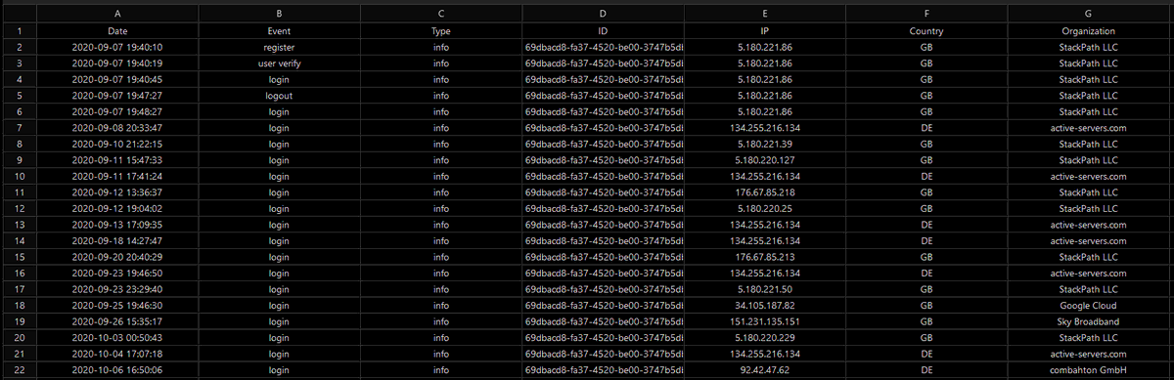Select cell with date 2020-09-07 19:40:10
Screen dimensions: 1174x380
(x=117, y=47)
